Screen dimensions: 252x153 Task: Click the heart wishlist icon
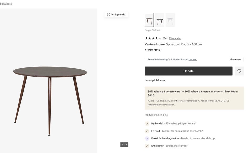[x=239, y=71]
